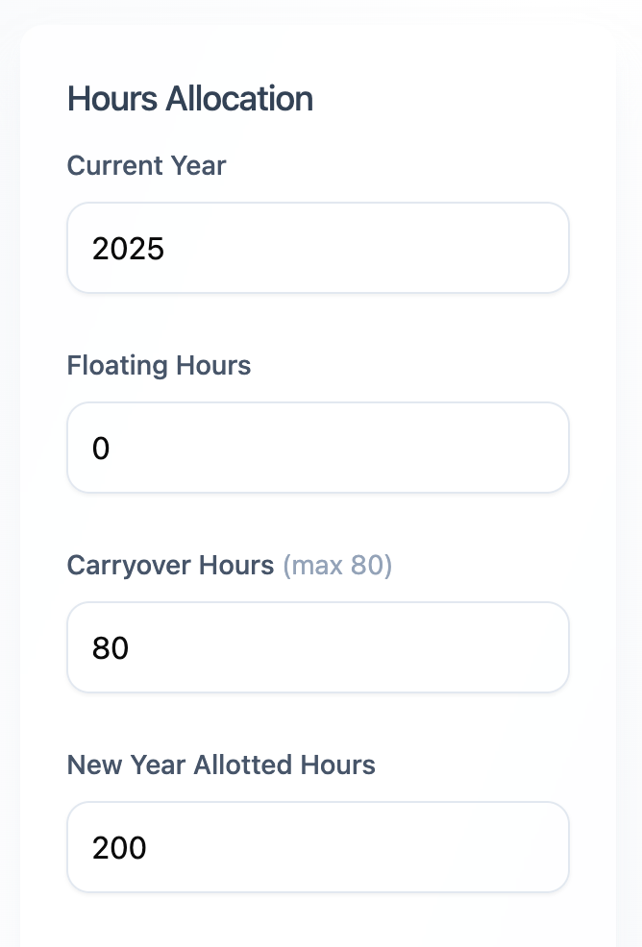Focus the Floating Hours input field
Screen dimensions: 642x947
[x=317, y=448]
